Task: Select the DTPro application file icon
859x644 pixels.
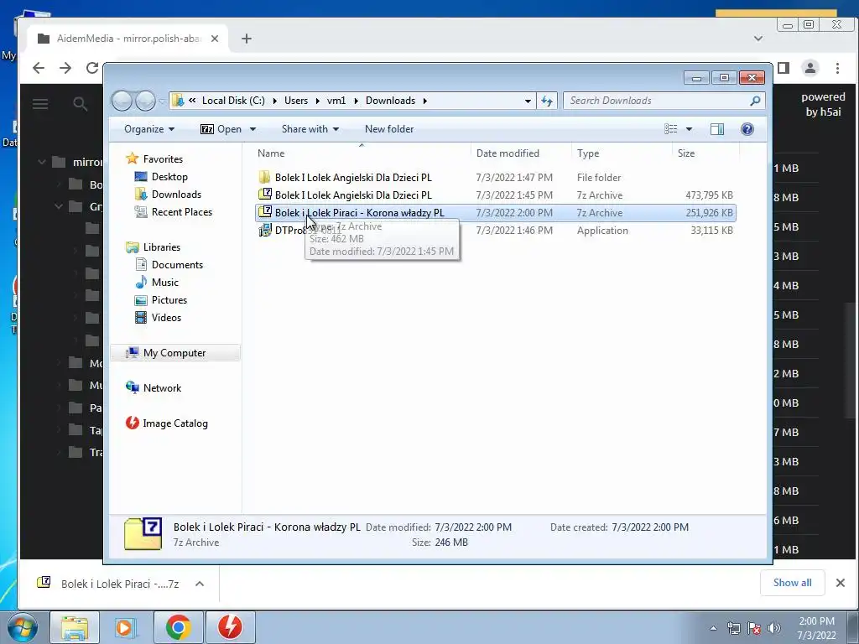Action: [x=264, y=230]
